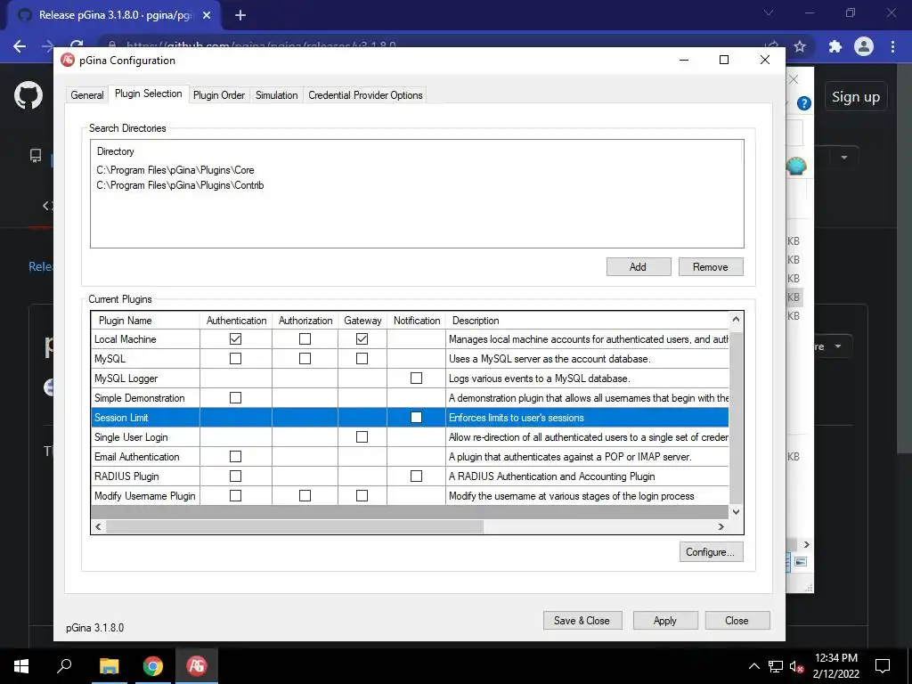This screenshot has width=912, height=684.
Task: Enable MySQL Logger Notification checkbox
Action: pyautogui.click(x=417, y=378)
